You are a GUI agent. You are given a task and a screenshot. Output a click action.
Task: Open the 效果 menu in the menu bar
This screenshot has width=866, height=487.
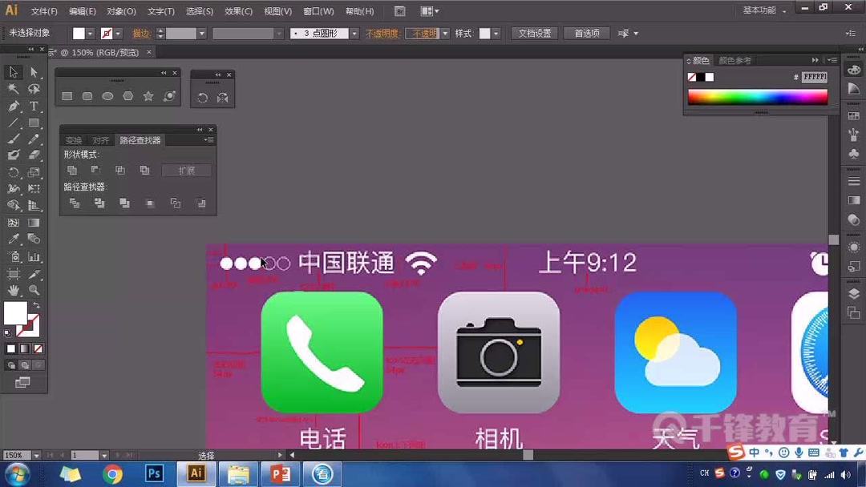pyautogui.click(x=239, y=11)
